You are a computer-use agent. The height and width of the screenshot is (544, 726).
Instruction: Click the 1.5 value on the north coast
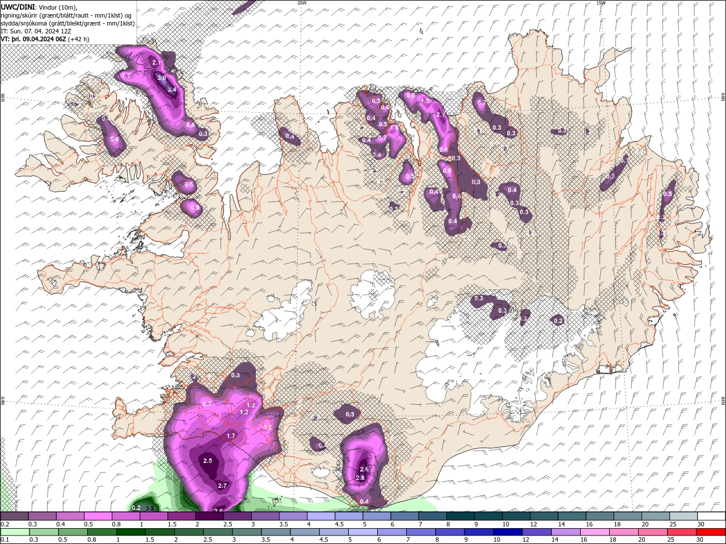(x=425, y=101)
